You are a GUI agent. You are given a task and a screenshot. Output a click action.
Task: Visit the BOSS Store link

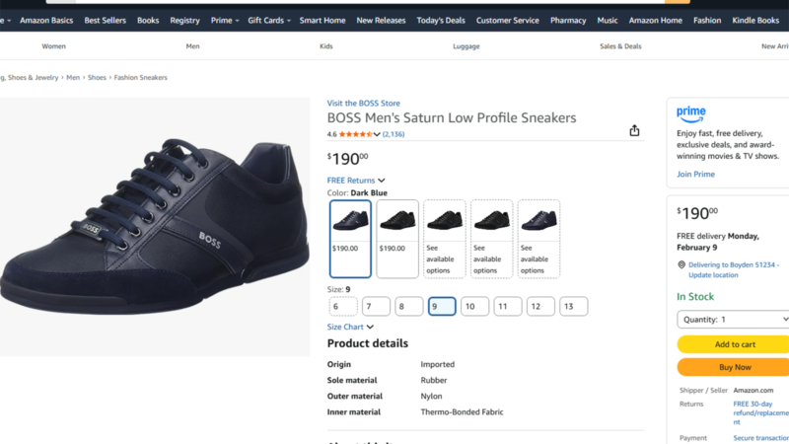(363, 103)
